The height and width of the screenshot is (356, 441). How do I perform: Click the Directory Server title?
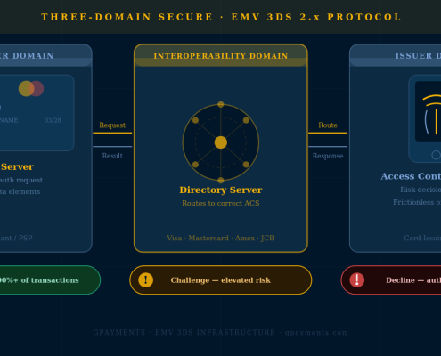pyautogui.click(x=221, y=190)
